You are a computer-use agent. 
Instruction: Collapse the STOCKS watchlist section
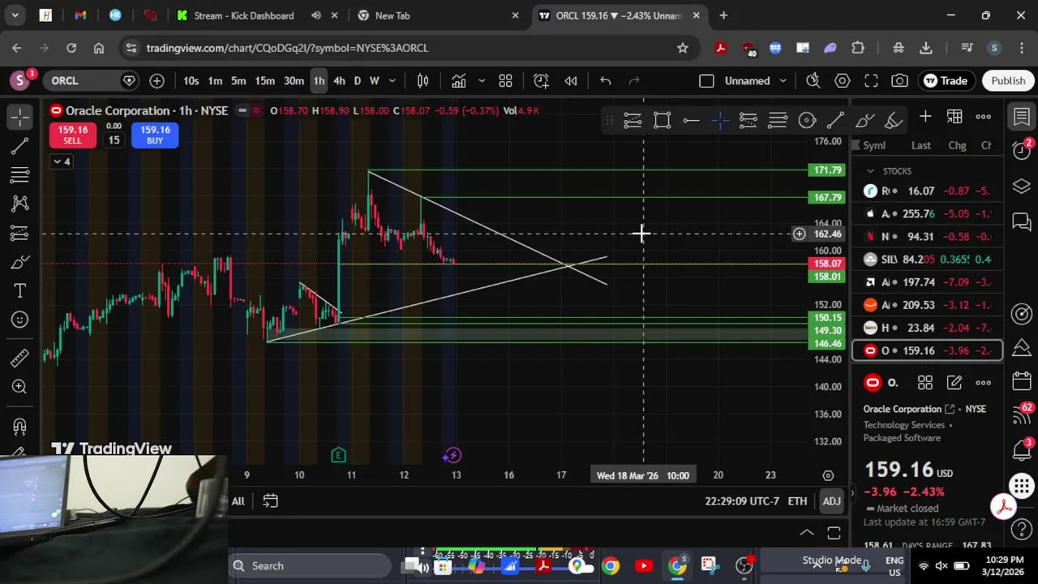[x=870, y=171]
